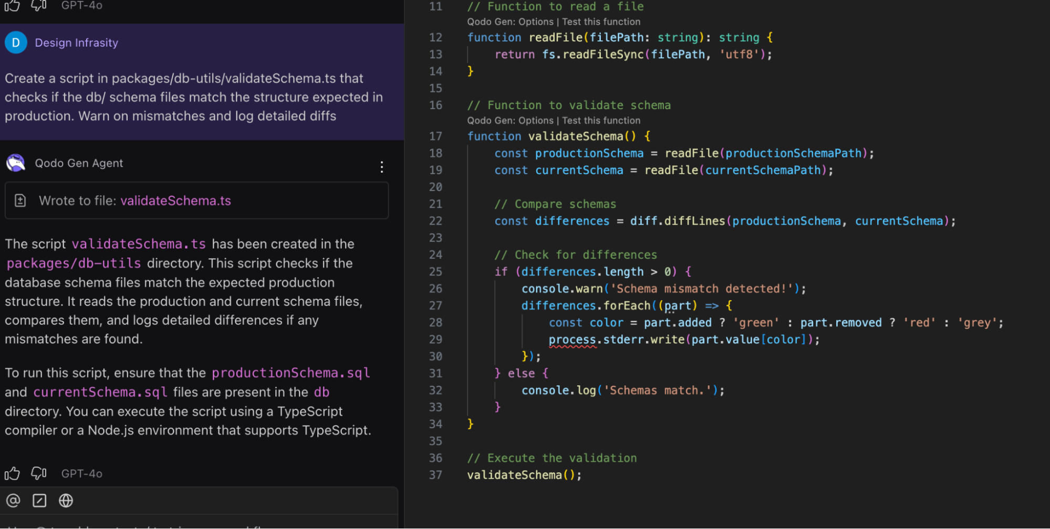Click the packages/db-utils inline code text

coord(74,263)
